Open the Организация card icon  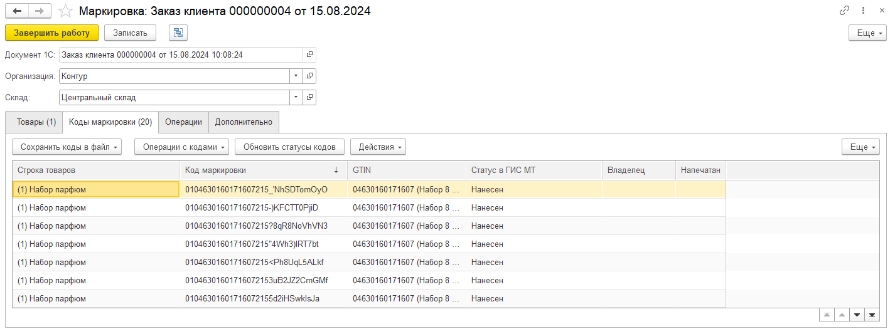click(309, 76)
